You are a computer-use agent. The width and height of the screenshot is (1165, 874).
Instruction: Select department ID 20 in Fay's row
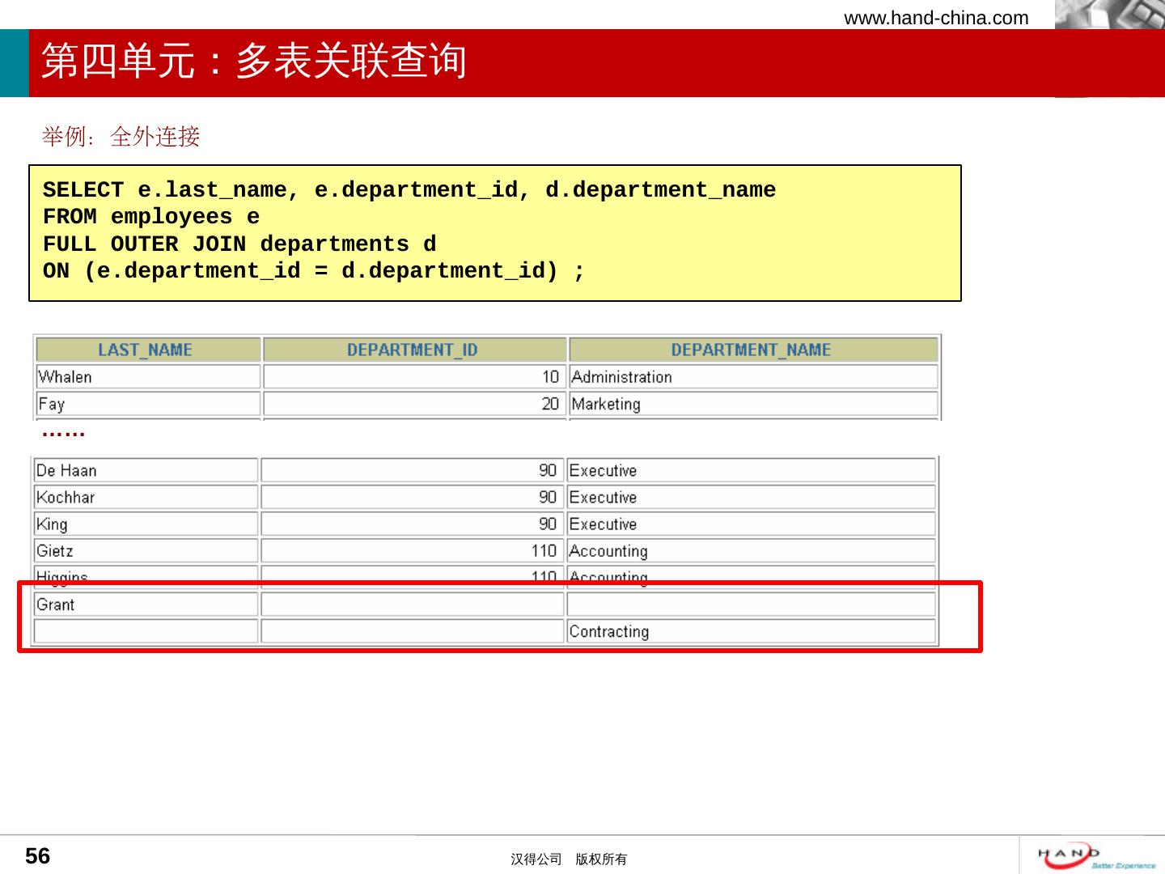click(414, 404)
